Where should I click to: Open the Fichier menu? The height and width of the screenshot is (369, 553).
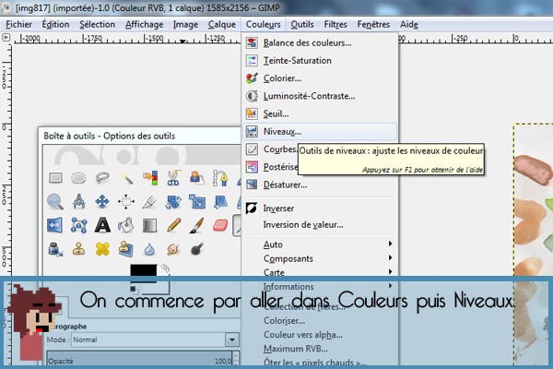click(x=18, y=24)
